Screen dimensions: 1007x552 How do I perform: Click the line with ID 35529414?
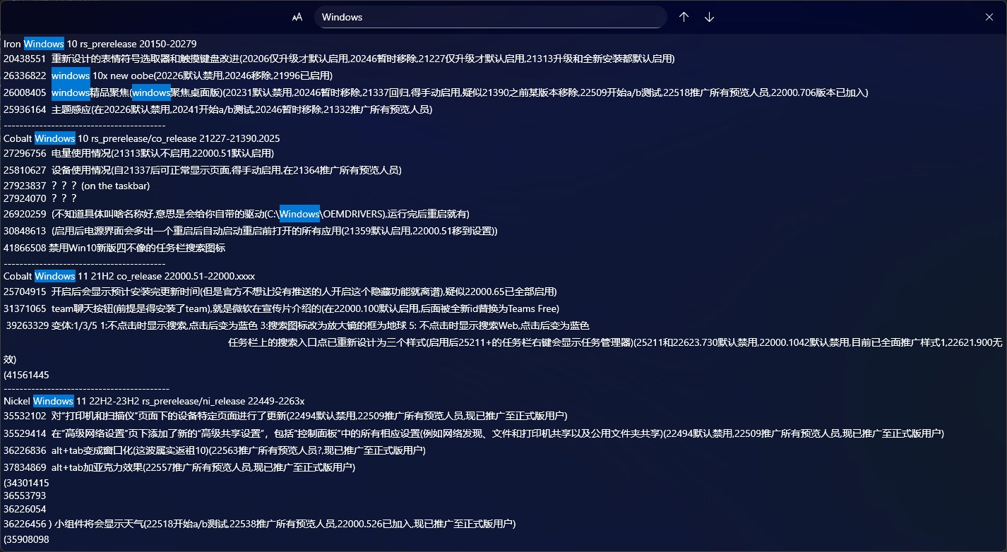coord(474,433)
